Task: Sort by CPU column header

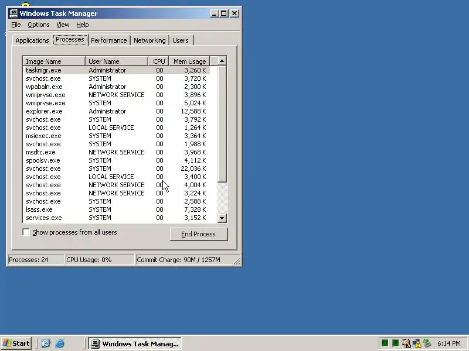Action: pyautogui.click(x=159, y=61)
